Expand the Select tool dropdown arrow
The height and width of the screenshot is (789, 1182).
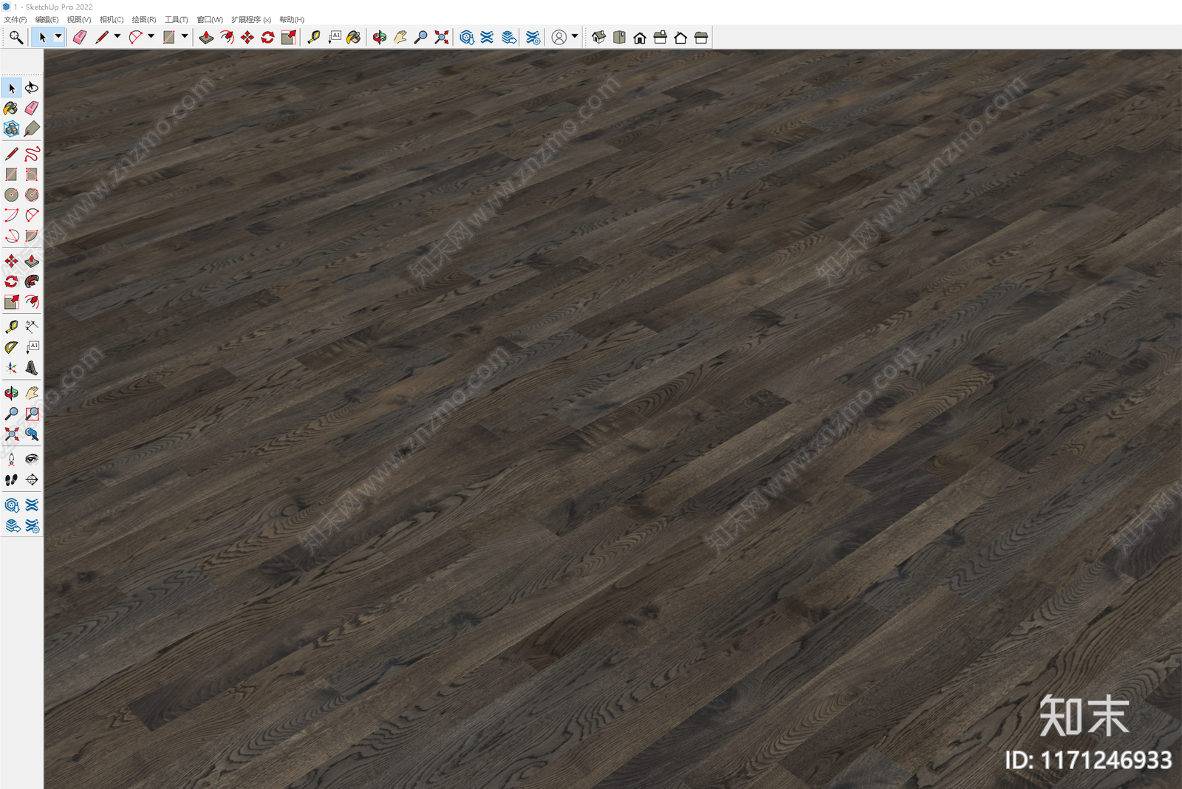58,36
